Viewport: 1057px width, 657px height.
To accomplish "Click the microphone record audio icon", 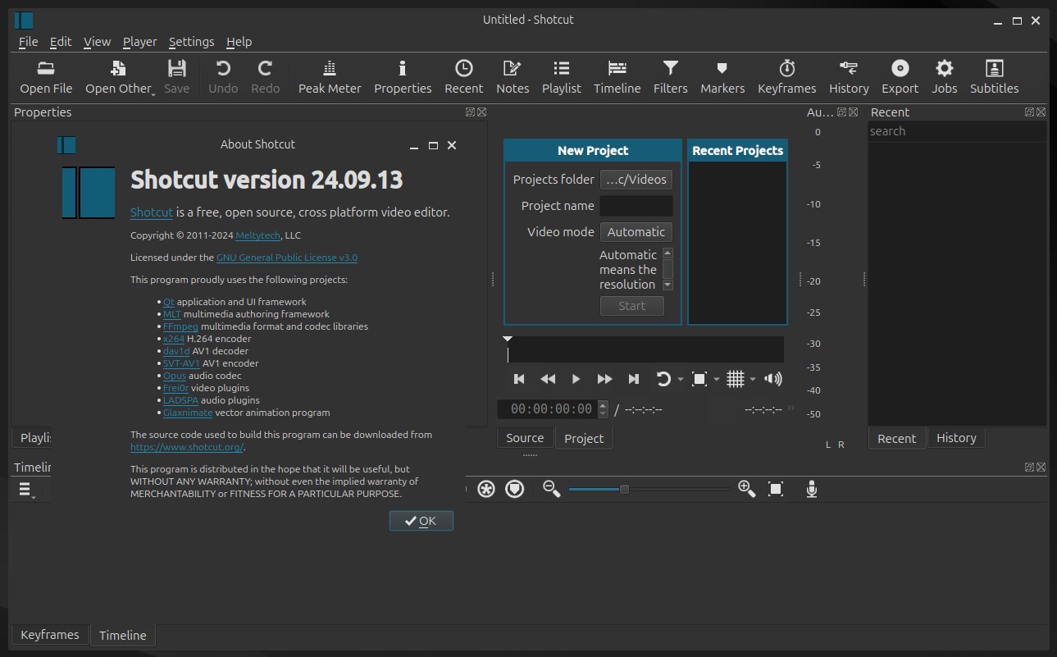I will [x=812, y=490].
